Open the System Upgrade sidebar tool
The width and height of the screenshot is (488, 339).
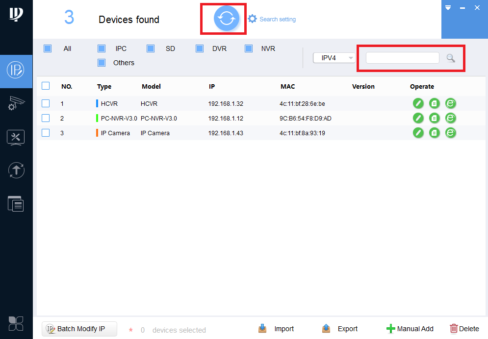click(x=16, y=170)
